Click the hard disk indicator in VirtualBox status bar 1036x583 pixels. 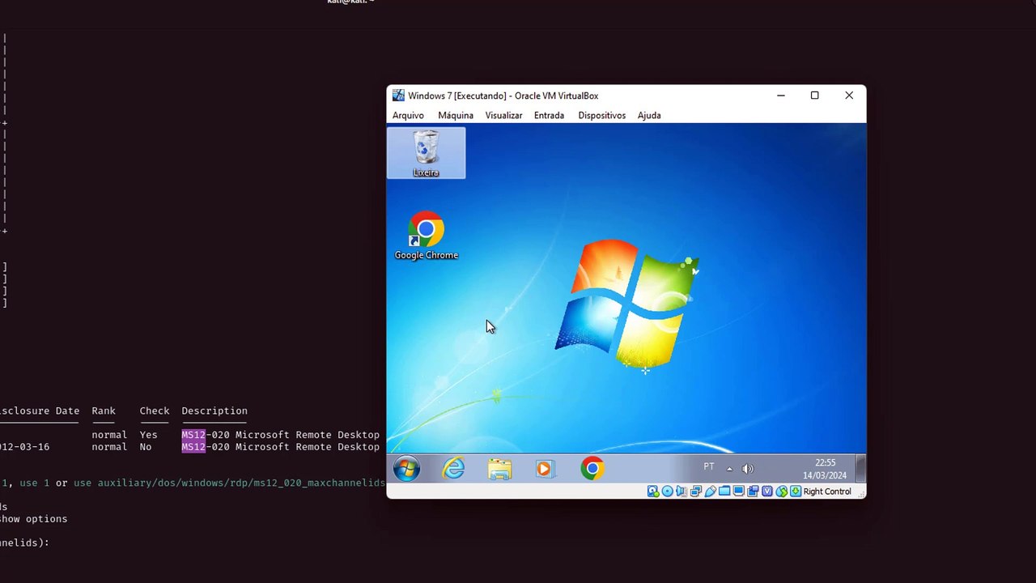tap(653, 492)
